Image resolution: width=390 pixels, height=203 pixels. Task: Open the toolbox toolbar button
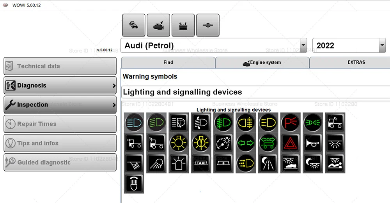183,25
